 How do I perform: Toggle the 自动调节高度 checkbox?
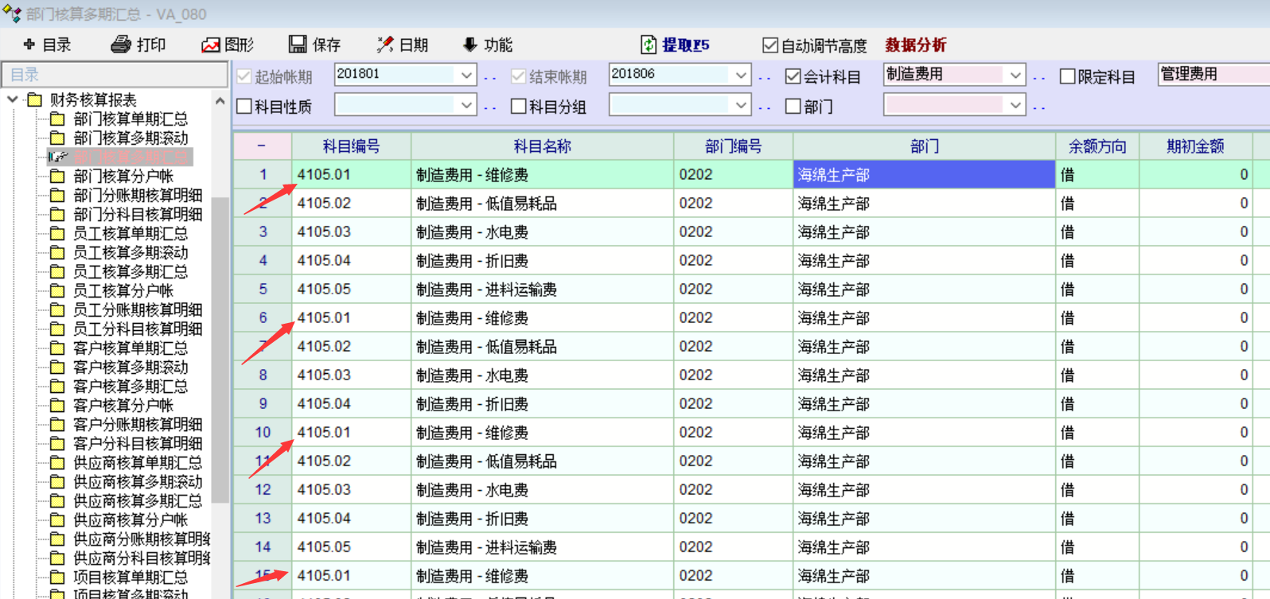click(769, 45)
